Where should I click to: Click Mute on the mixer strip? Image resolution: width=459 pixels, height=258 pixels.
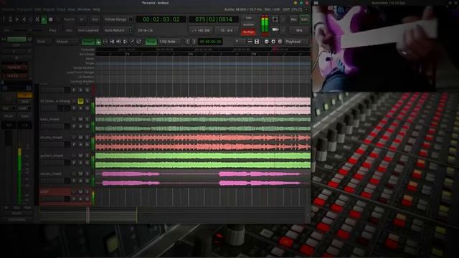[x=9, y=116]
